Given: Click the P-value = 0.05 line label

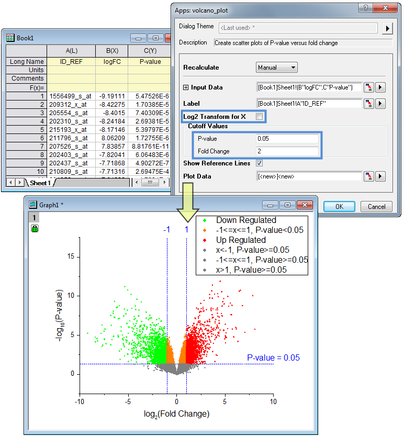Looking at the screenshot, I should click(273, 358).
